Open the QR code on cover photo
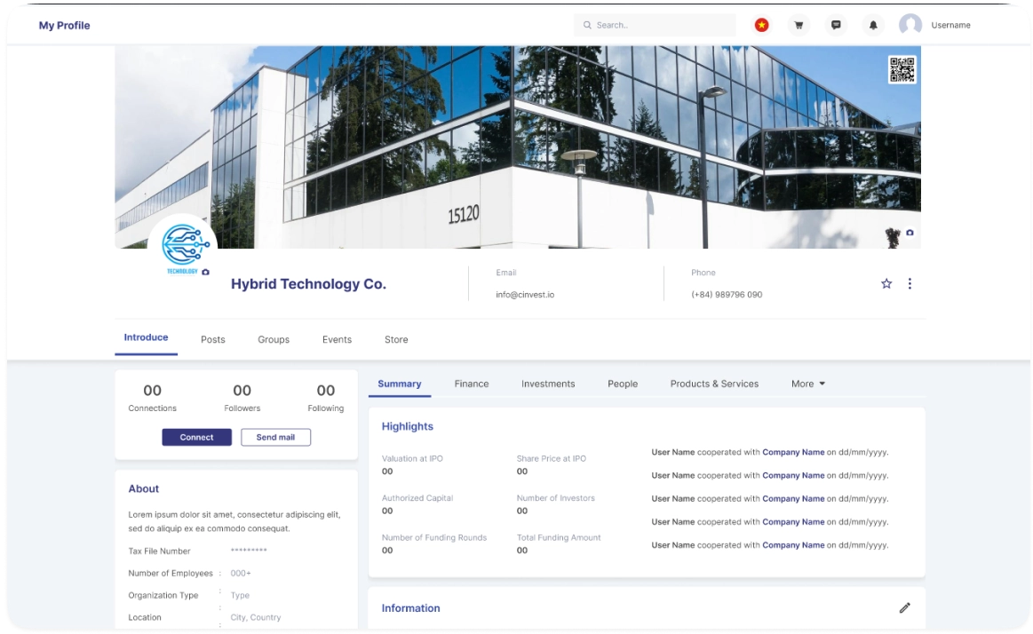The height and width of the screenshot is (634, 1033). [902, 69]
